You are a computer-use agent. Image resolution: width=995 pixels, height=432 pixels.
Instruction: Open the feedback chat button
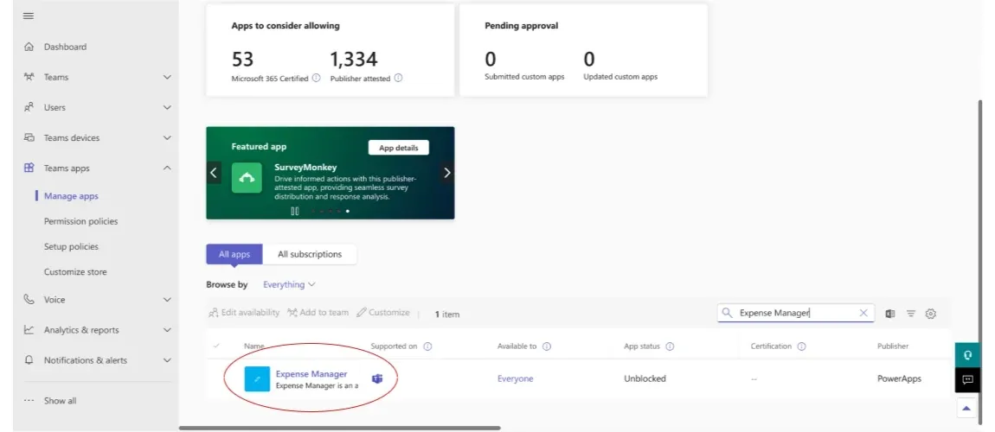[967, 380]
